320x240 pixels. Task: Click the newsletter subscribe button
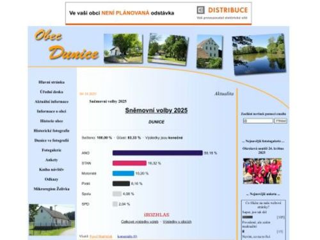[280, 121]
